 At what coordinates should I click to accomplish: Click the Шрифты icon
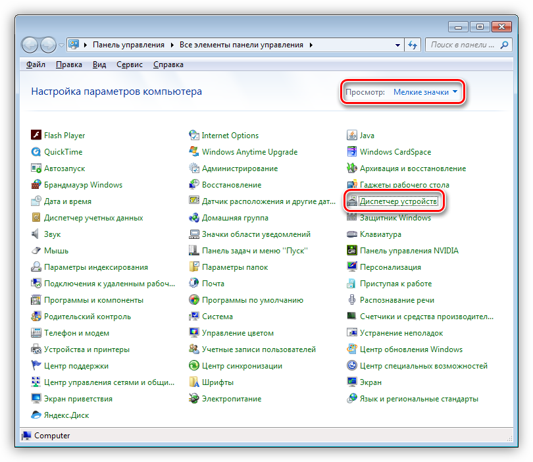(194, 382)
